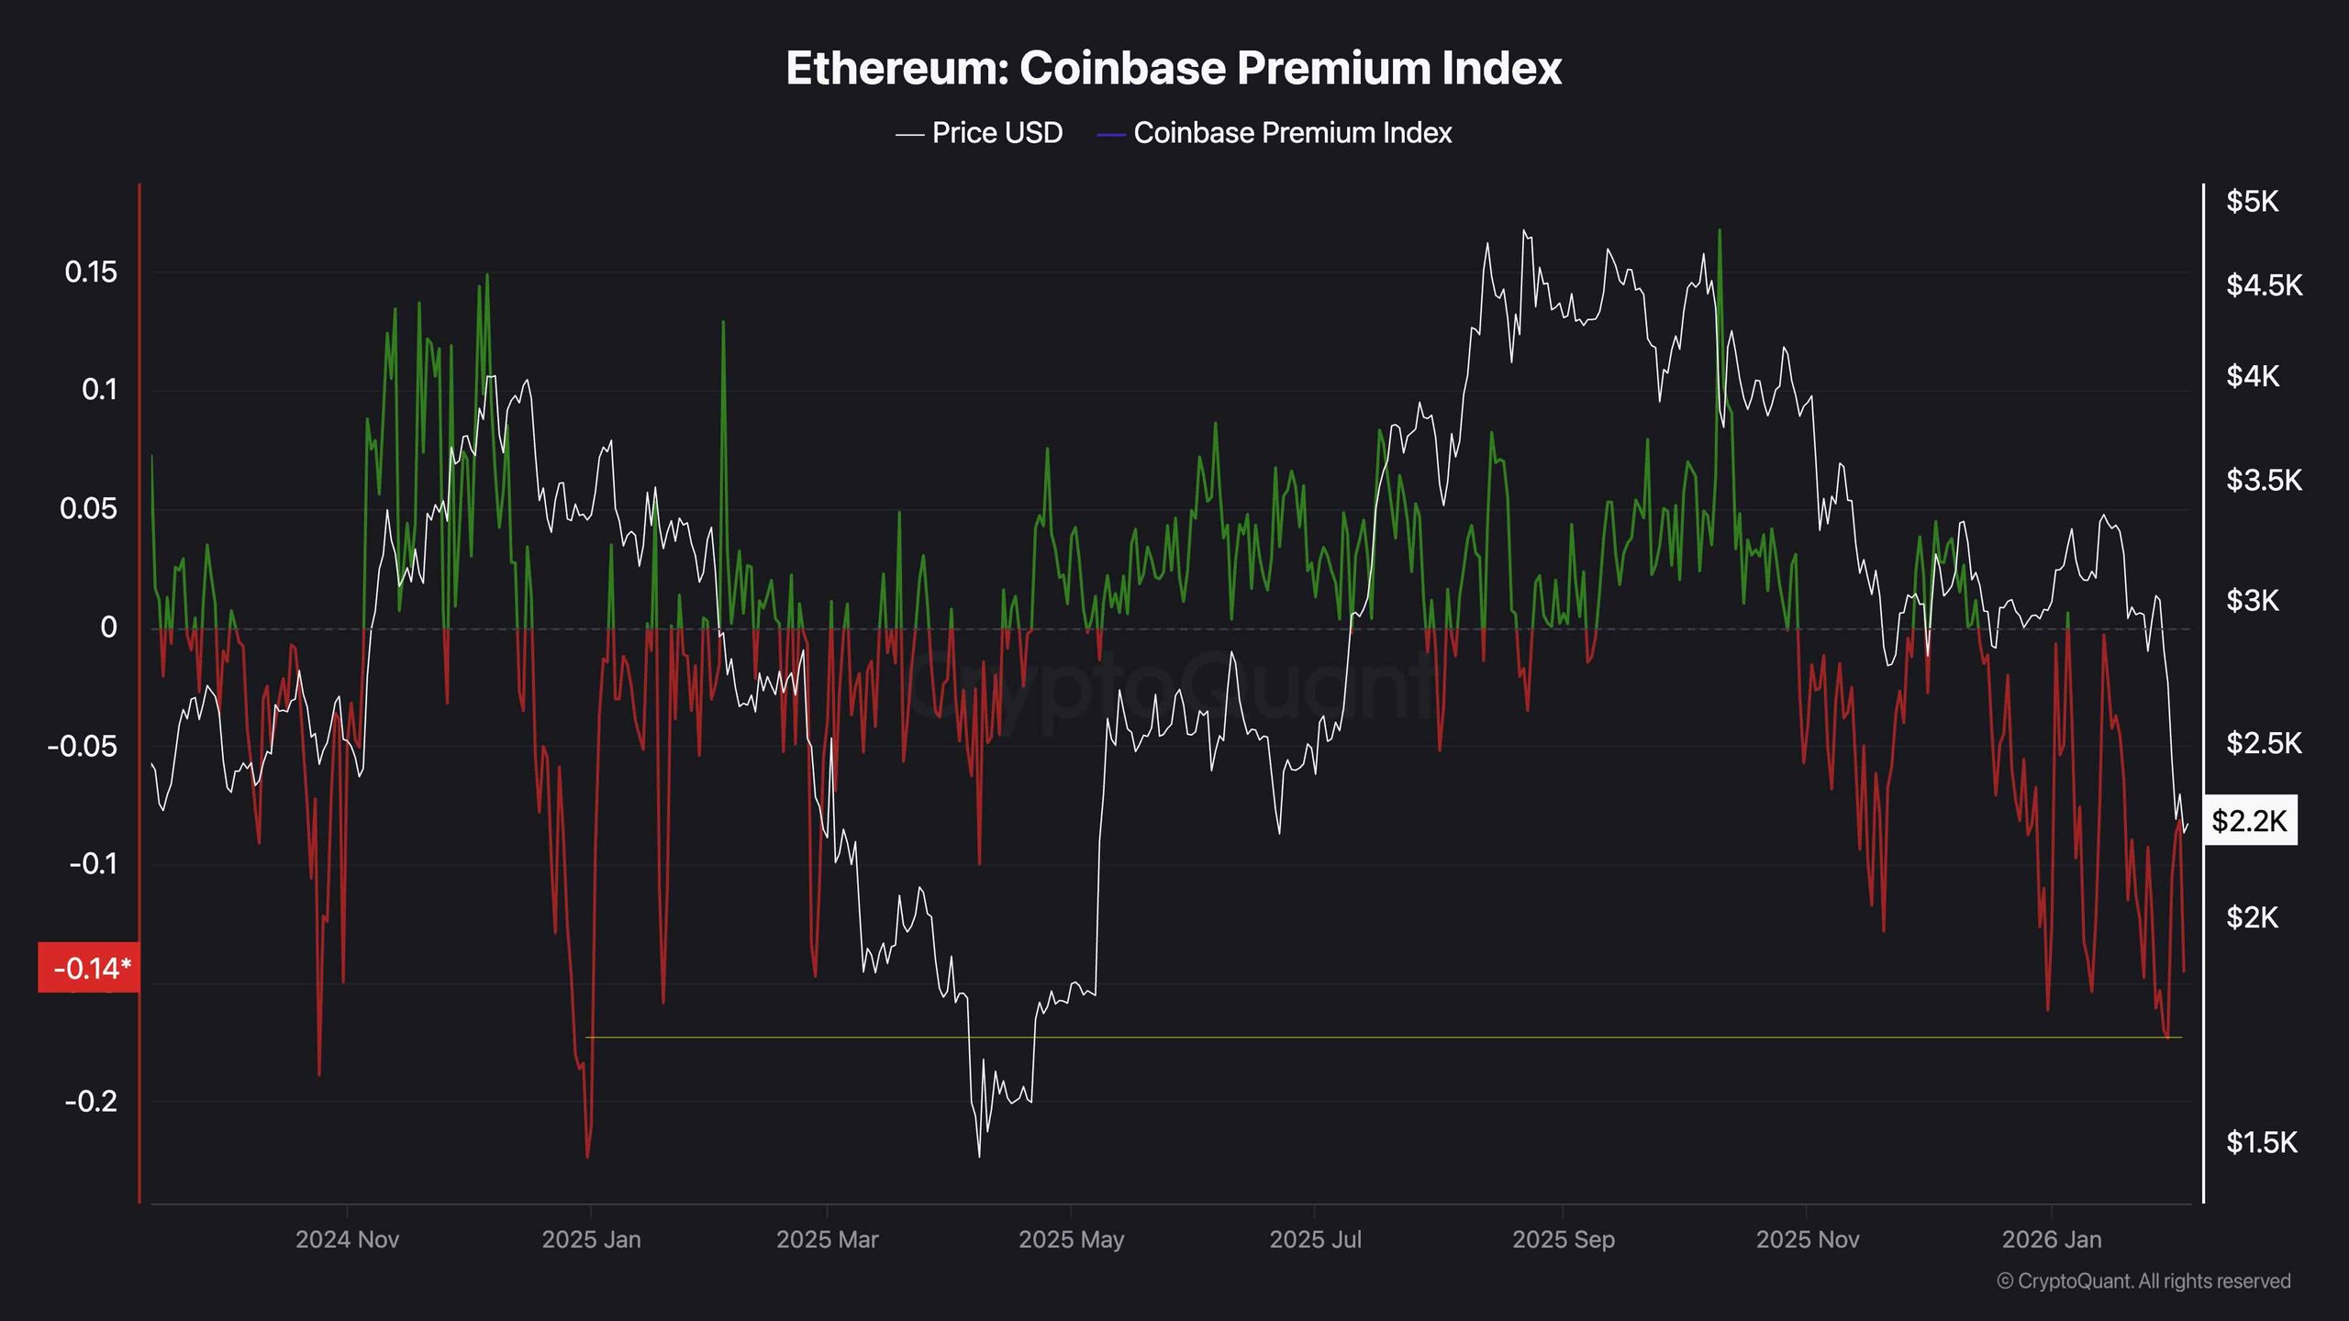Click the $3K right axis label
The height and width of the screenshot is (1321, 2349).
(2252, 600)
